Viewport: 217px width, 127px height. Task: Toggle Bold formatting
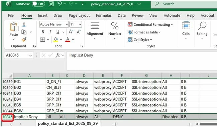43,32
